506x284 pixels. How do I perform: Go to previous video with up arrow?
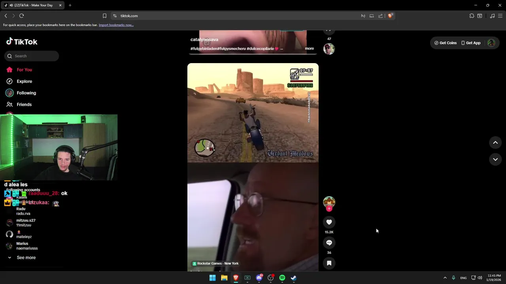pyautogui.click(x=495, y=142)
